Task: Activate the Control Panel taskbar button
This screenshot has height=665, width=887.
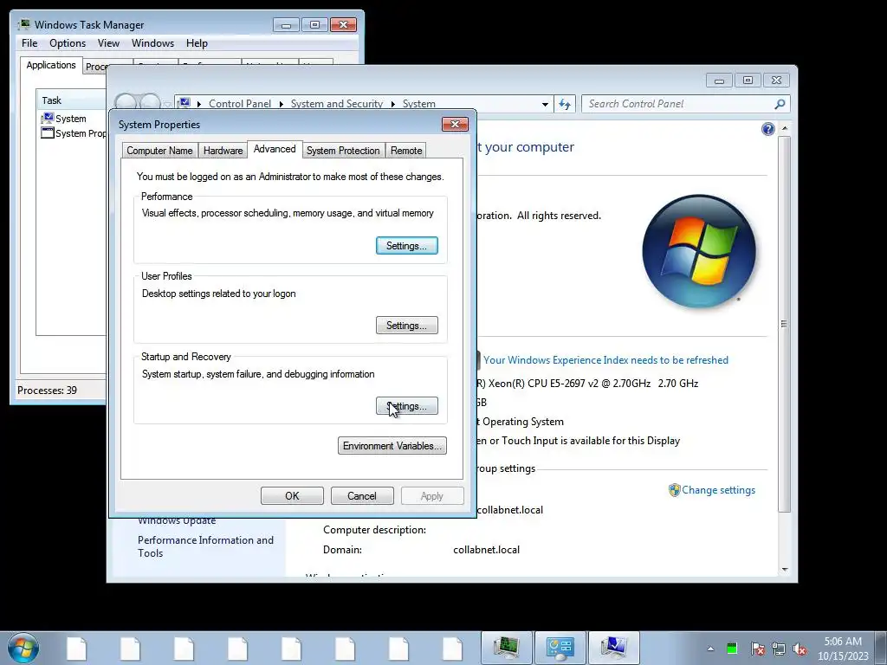Action: click(x=560, y=648)
